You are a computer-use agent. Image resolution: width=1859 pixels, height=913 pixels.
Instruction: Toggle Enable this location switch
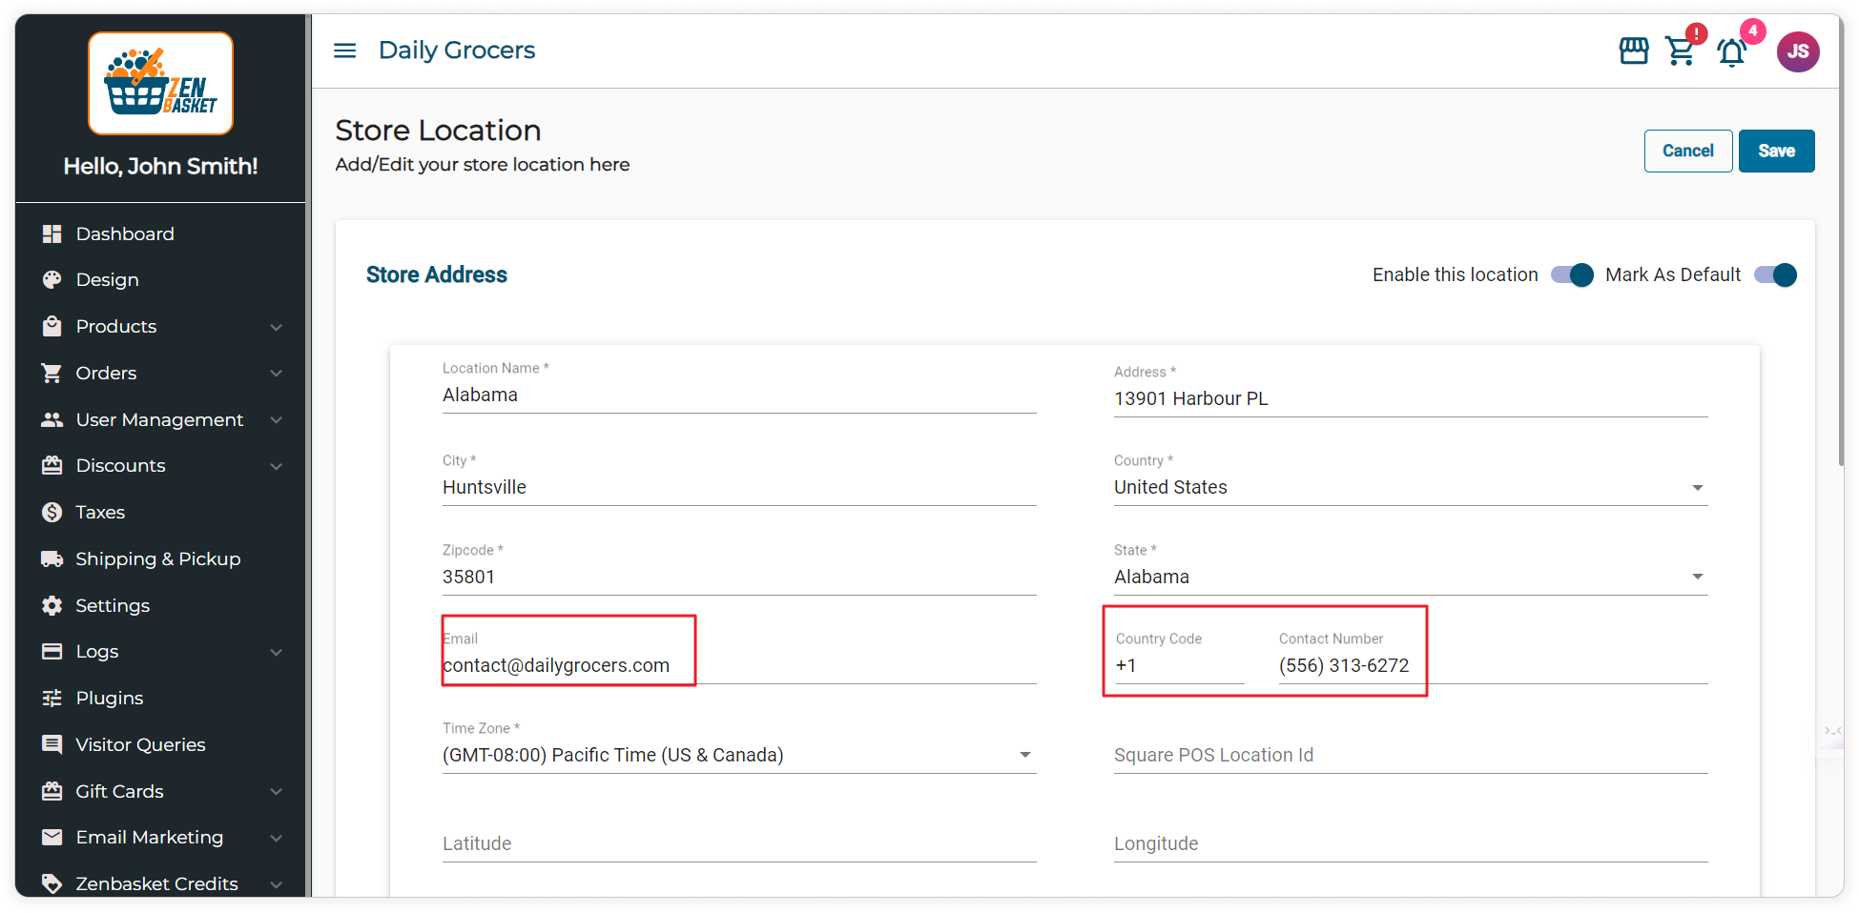click(1571, 275)
